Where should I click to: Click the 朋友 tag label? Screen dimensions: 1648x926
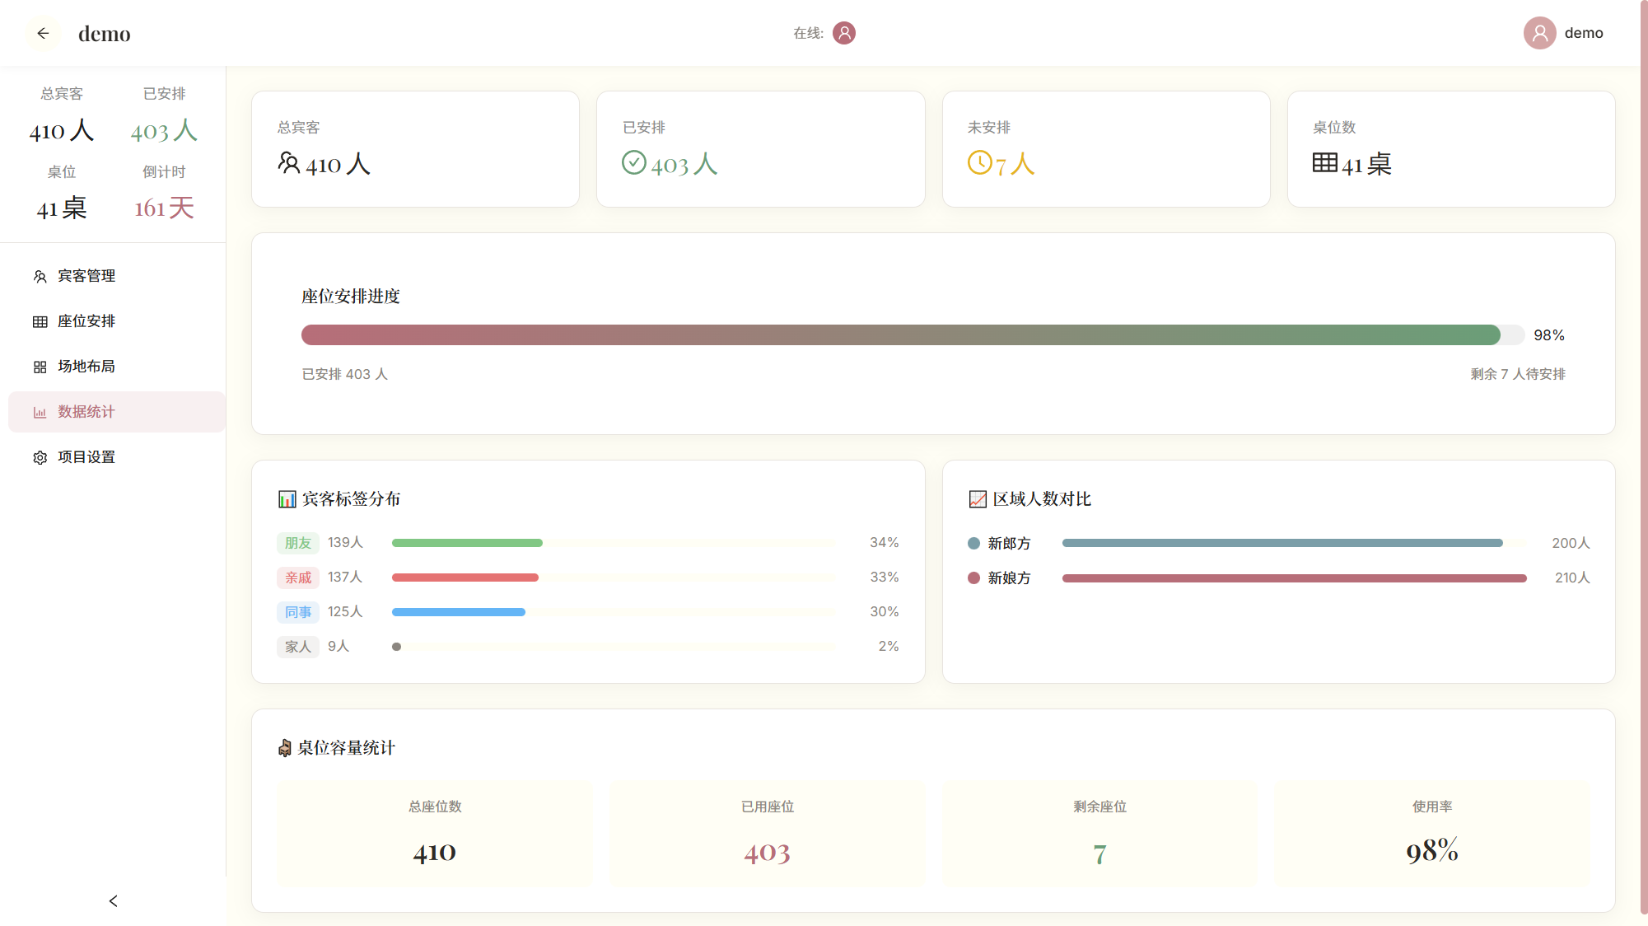pyautogui.click(x=298, y=543)
